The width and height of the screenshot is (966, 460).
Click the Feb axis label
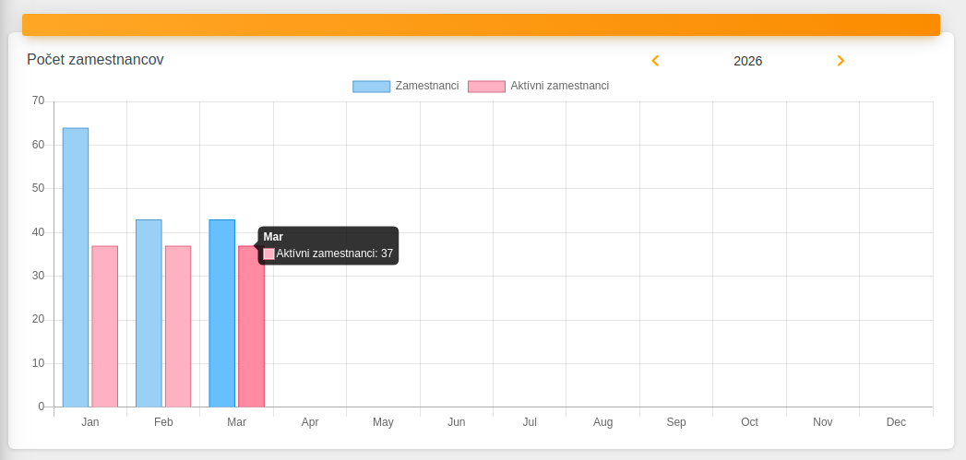[x=163, y=422]
